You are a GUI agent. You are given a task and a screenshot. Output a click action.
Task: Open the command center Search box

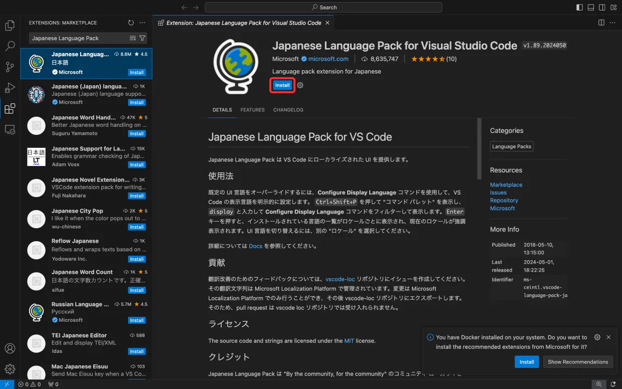pyautogui.click(x=323, y=8)
